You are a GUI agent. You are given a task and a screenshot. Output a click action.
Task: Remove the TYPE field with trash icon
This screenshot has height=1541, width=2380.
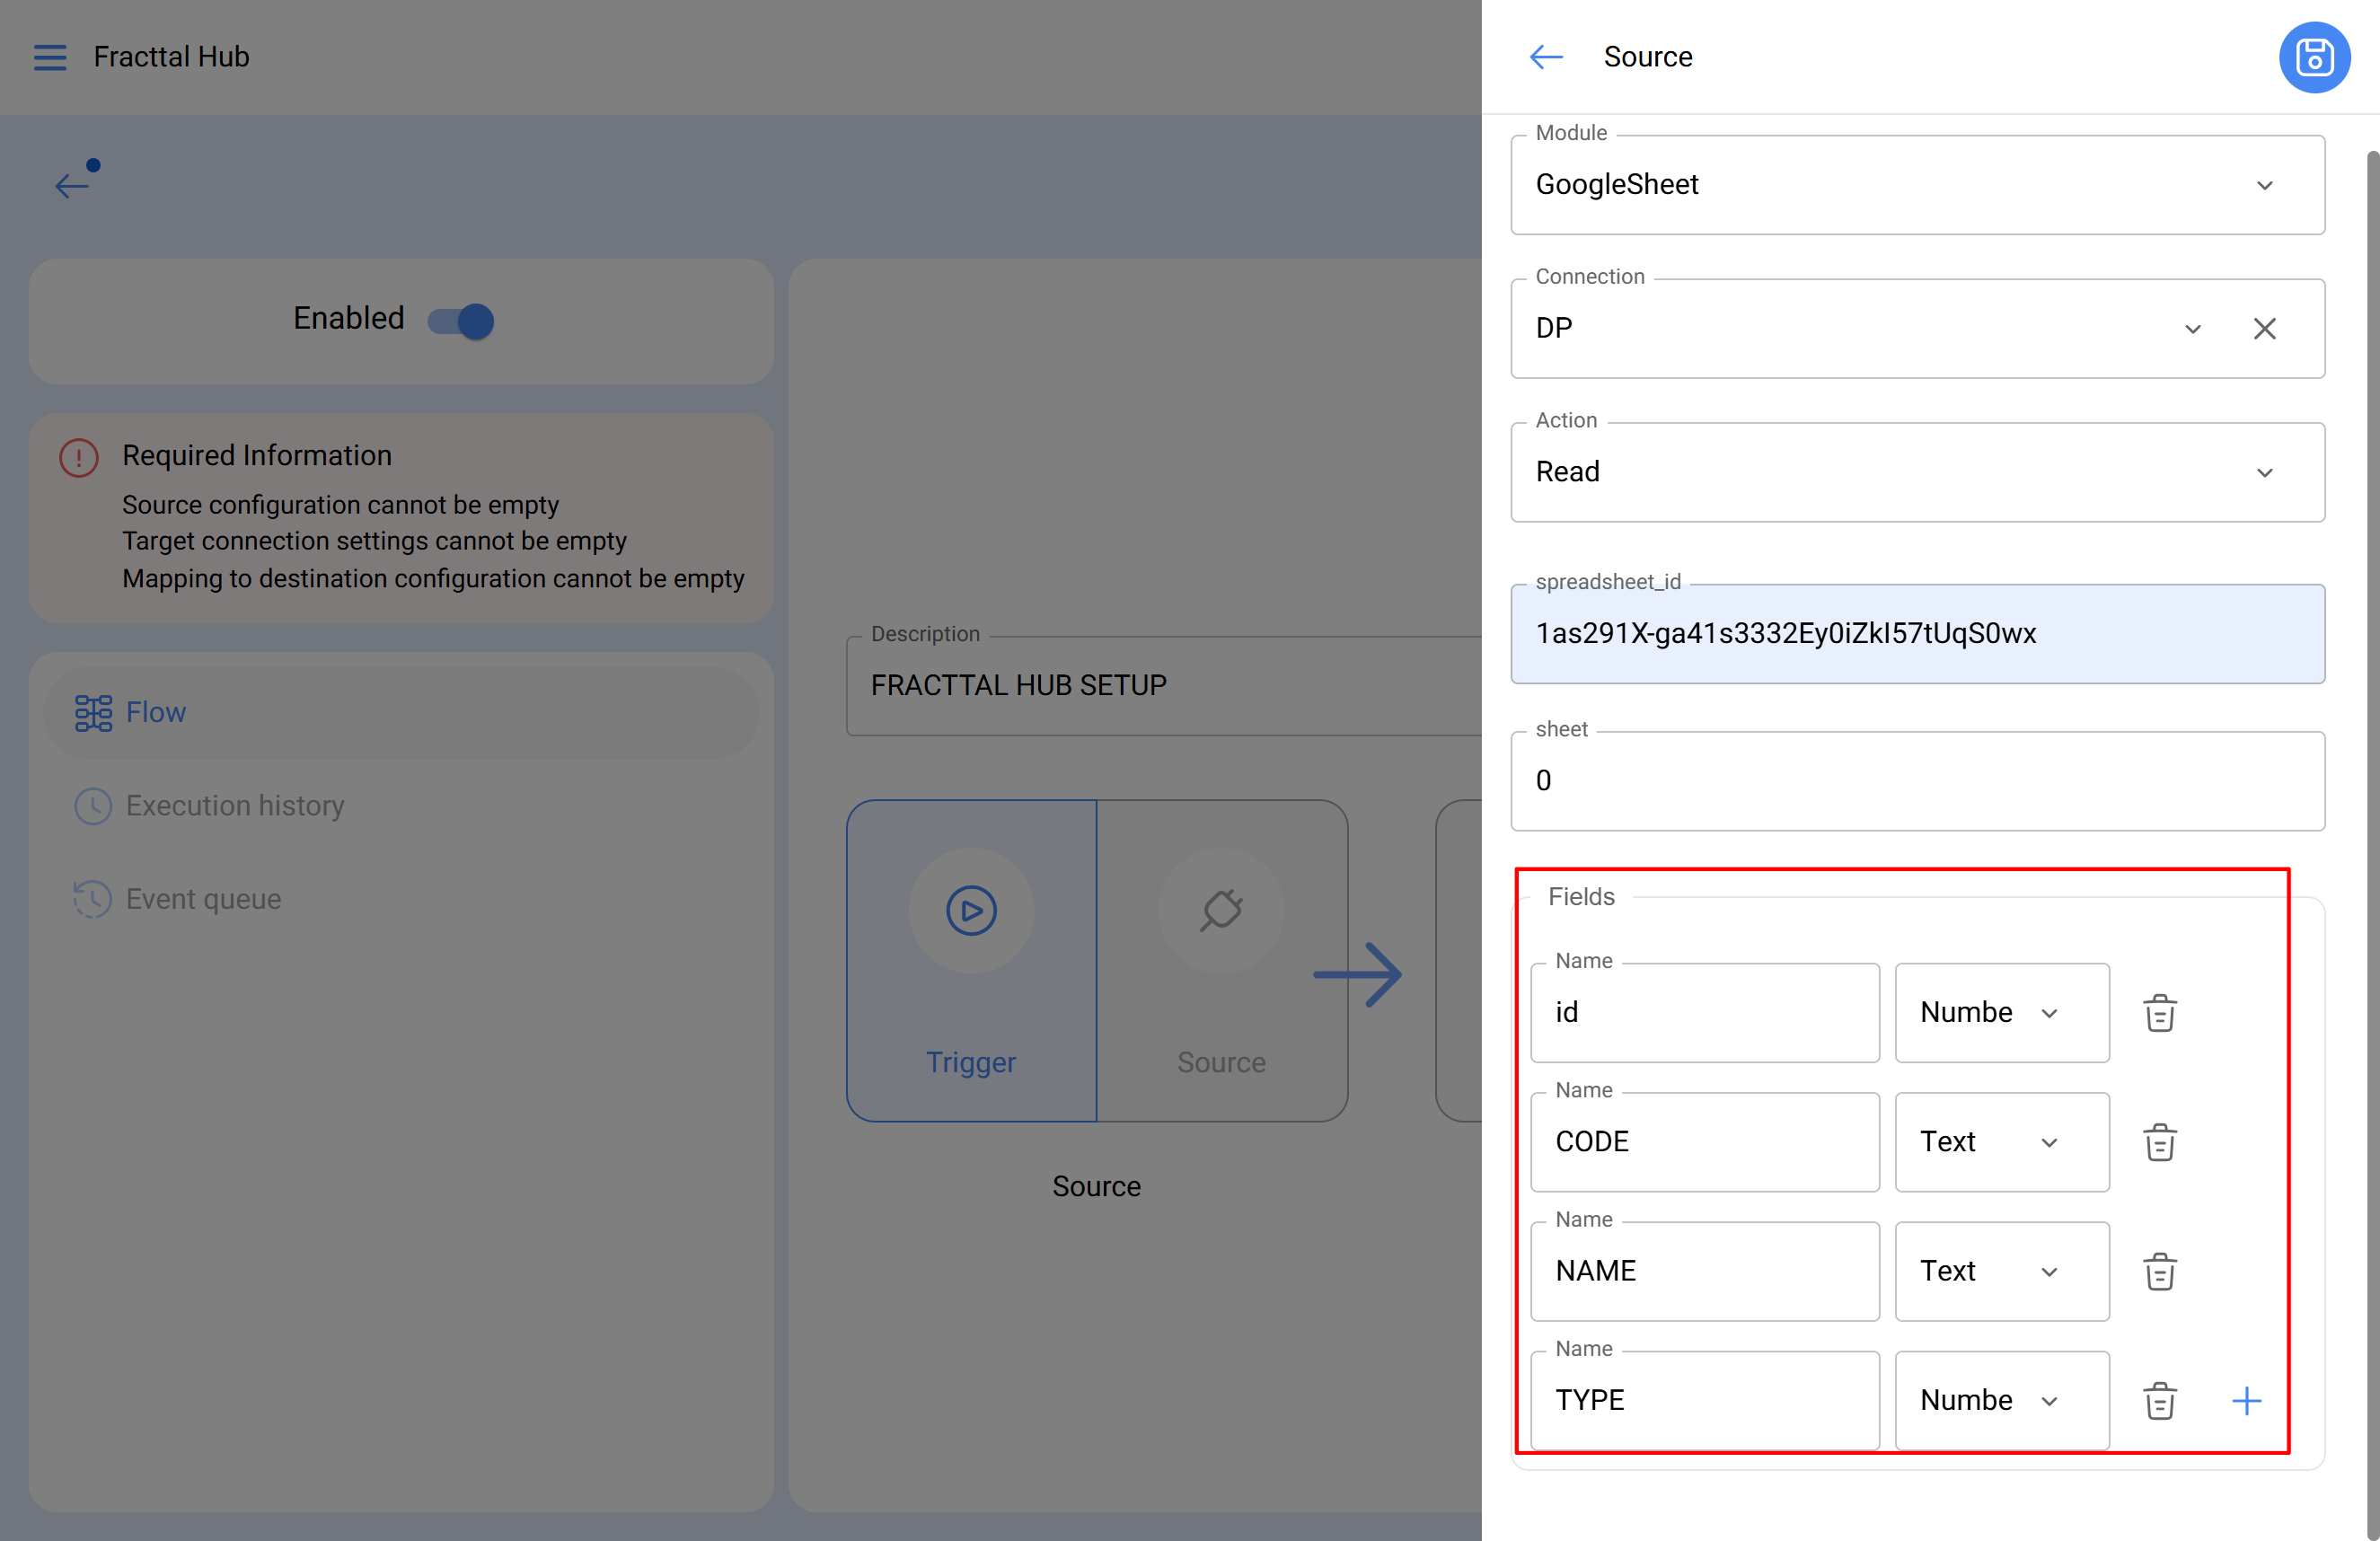click(2159, 1400)
